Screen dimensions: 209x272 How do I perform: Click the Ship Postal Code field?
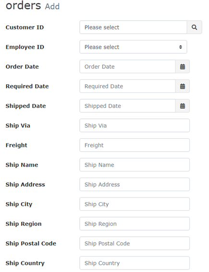tap(135, 243)
